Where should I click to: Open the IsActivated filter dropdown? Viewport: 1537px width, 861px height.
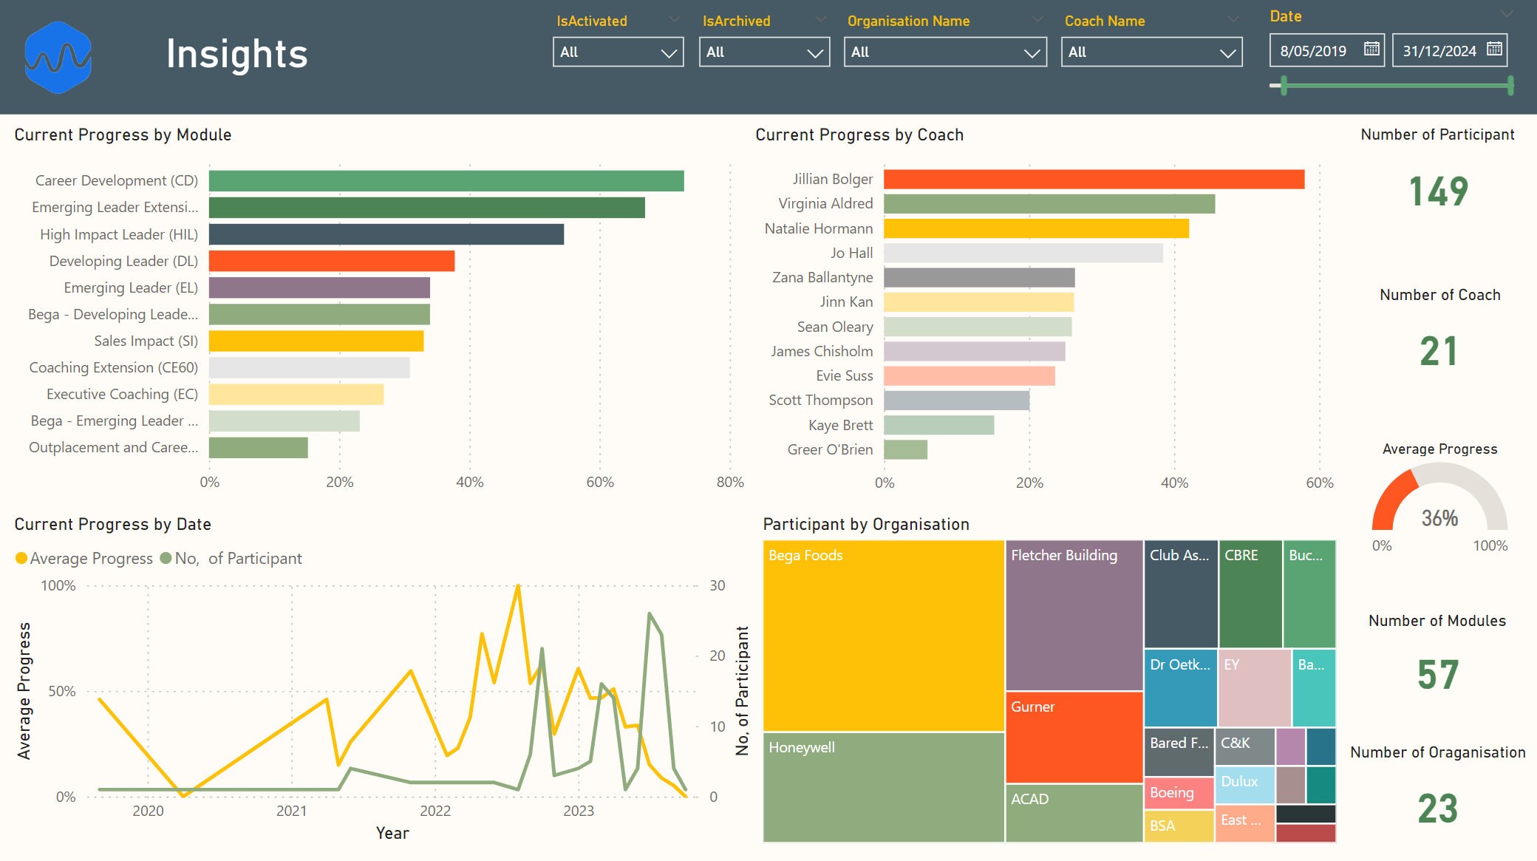coord(669,52)
